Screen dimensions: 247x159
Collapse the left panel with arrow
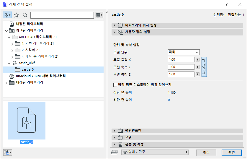point(107,12)
